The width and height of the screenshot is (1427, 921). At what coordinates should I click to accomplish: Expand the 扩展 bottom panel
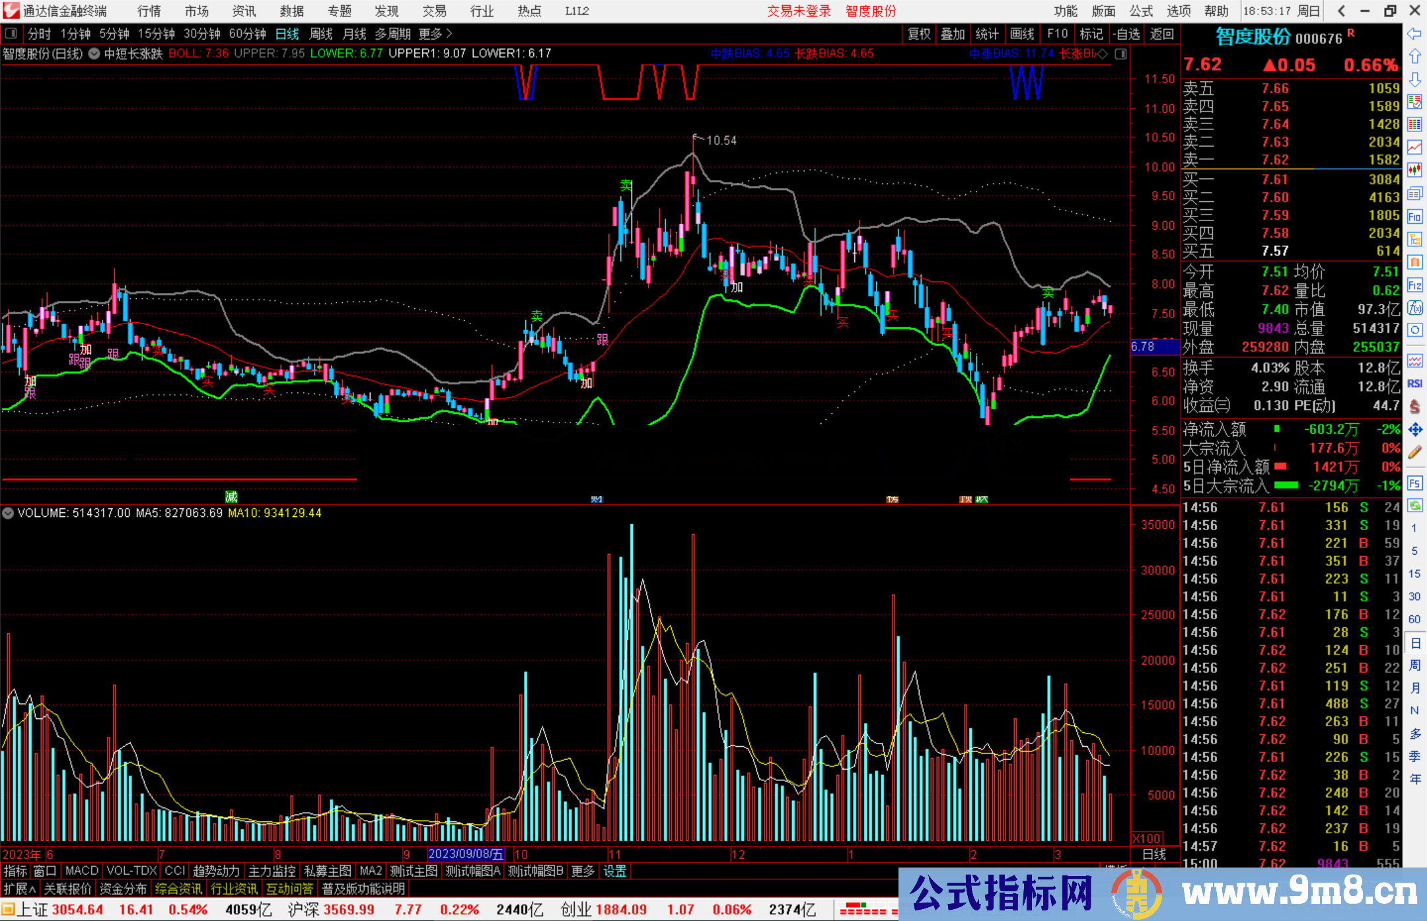[x=20, y=889]
